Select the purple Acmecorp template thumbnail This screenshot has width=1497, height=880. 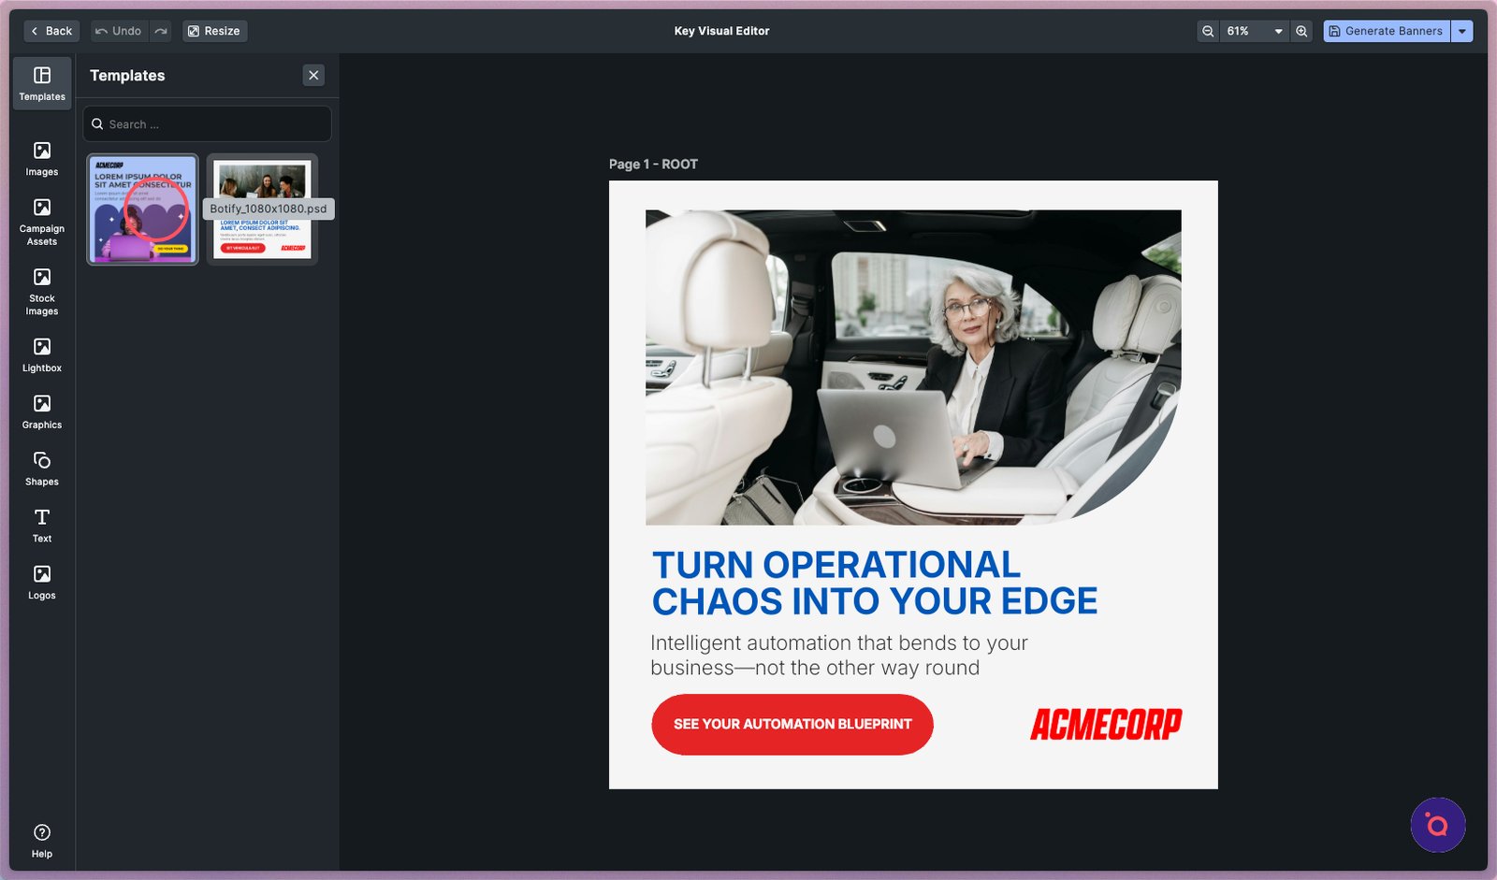pos(143,209)
